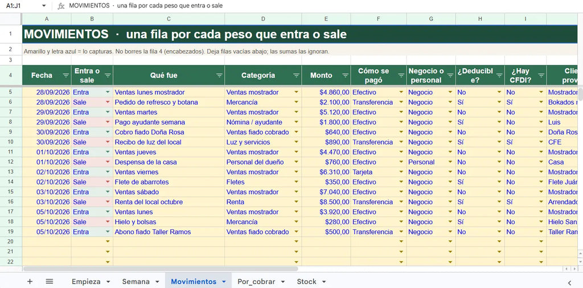This screenshot has height=288, width=583.
Task: Select row 12 header
Action: coord(11,162)
